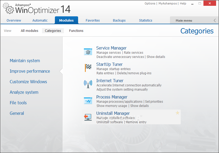Click Delete/remove plug-ins link
Viewport: 219px width, 153px height.
134,73
